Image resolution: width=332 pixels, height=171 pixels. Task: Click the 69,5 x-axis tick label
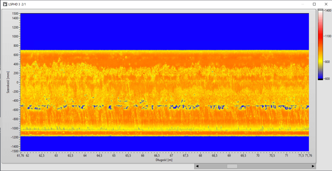tap(243, 155)
